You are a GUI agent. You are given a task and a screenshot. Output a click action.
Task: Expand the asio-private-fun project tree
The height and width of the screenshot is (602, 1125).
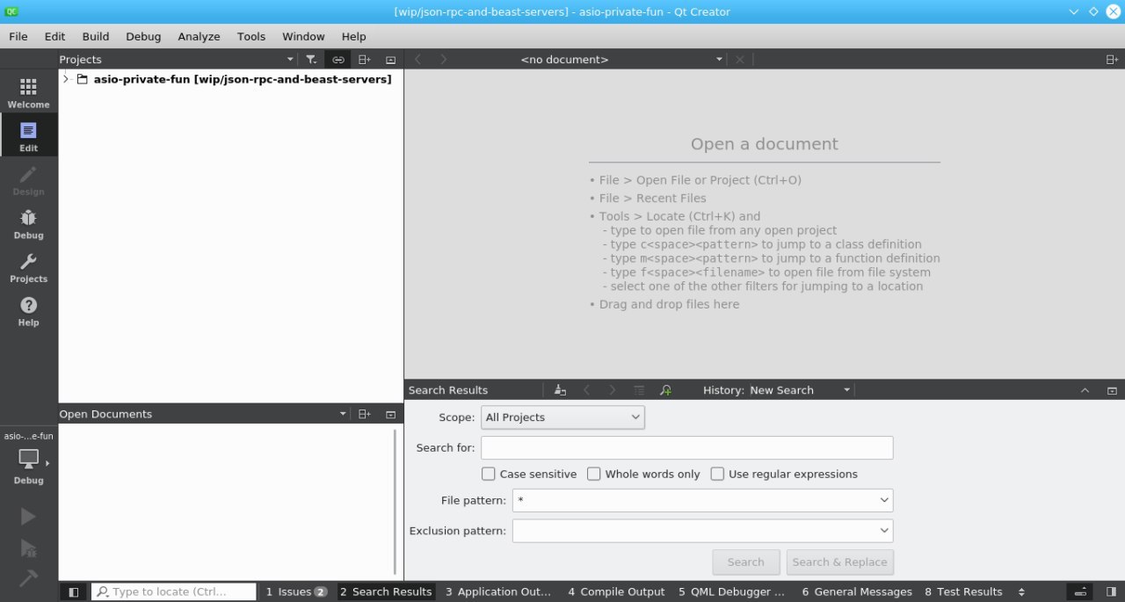66,79
